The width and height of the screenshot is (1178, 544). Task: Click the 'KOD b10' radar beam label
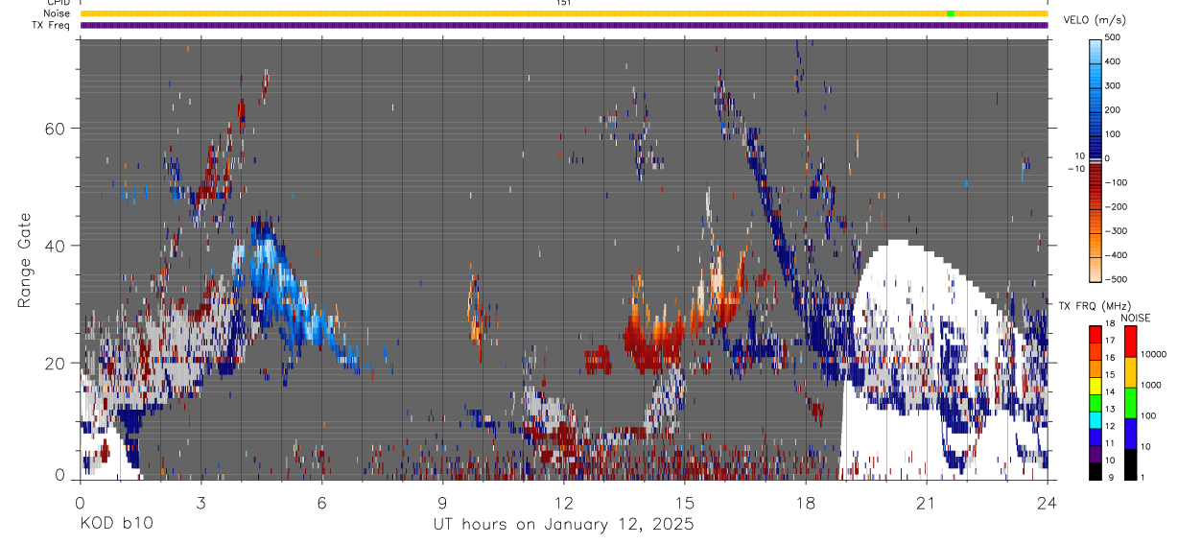click(115, 525)
